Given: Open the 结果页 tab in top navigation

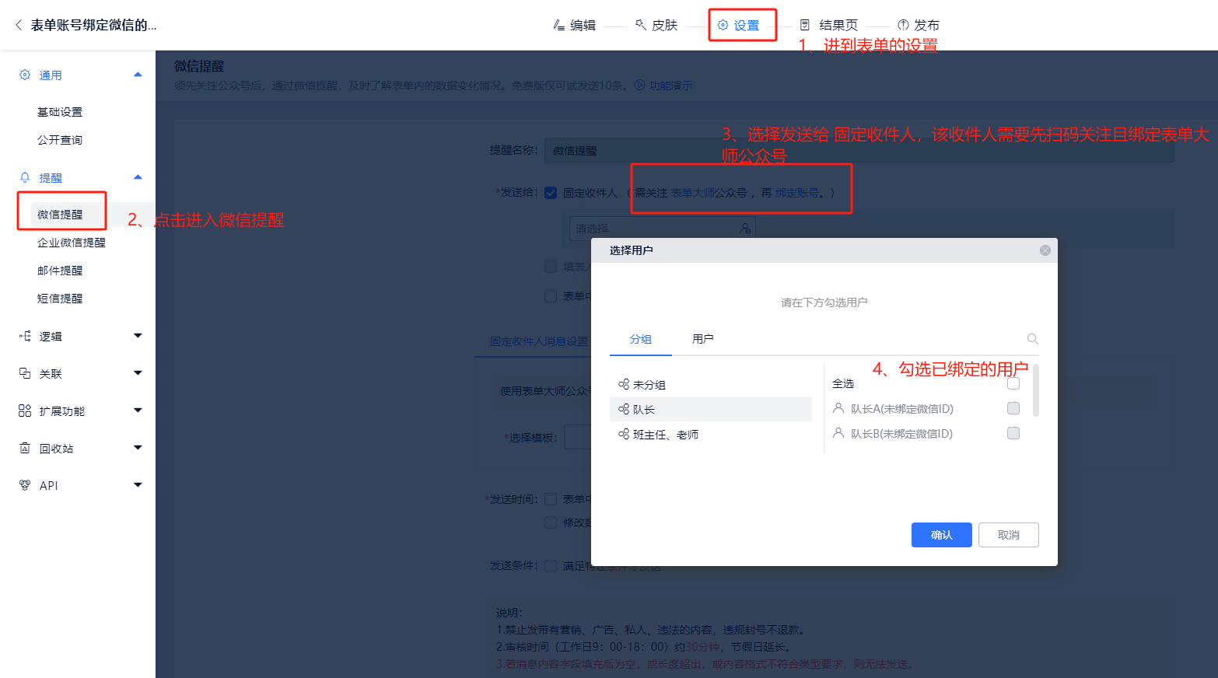Looking at the screenshot, I should pyautogui.click(x=829, y=25).
